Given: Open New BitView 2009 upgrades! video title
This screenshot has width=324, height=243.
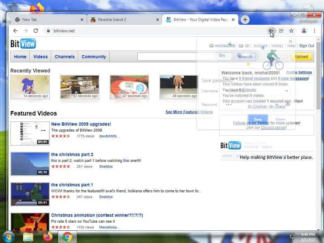Looking at the screenshot, I should point(81,124).
